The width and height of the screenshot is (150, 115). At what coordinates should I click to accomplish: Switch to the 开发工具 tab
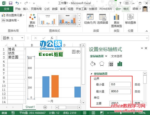[x=81, y=9]
